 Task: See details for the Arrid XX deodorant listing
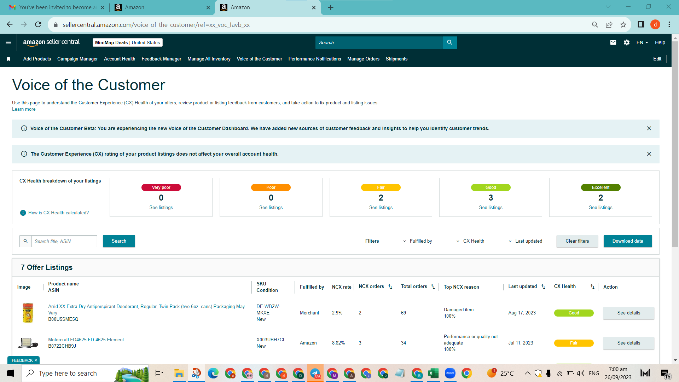(x=629, y=313)
